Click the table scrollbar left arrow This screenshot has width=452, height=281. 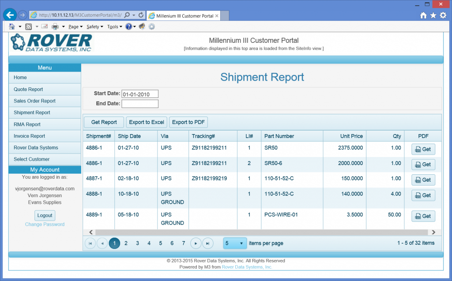click(91, 232)
